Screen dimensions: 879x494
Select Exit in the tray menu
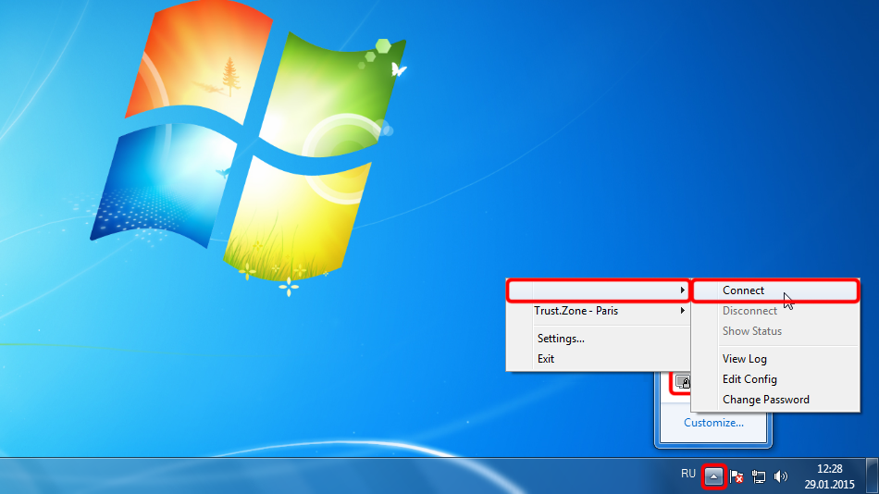pos(546,359)
